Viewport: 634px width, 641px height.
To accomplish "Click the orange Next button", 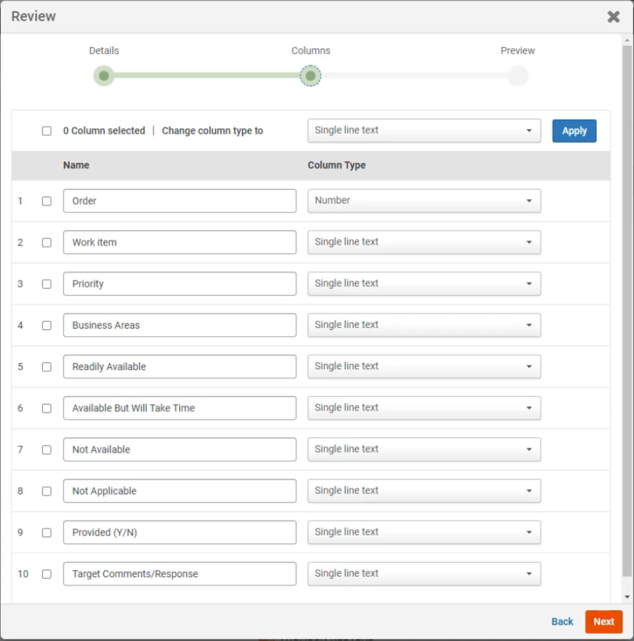I will click(x=603, y=622).
